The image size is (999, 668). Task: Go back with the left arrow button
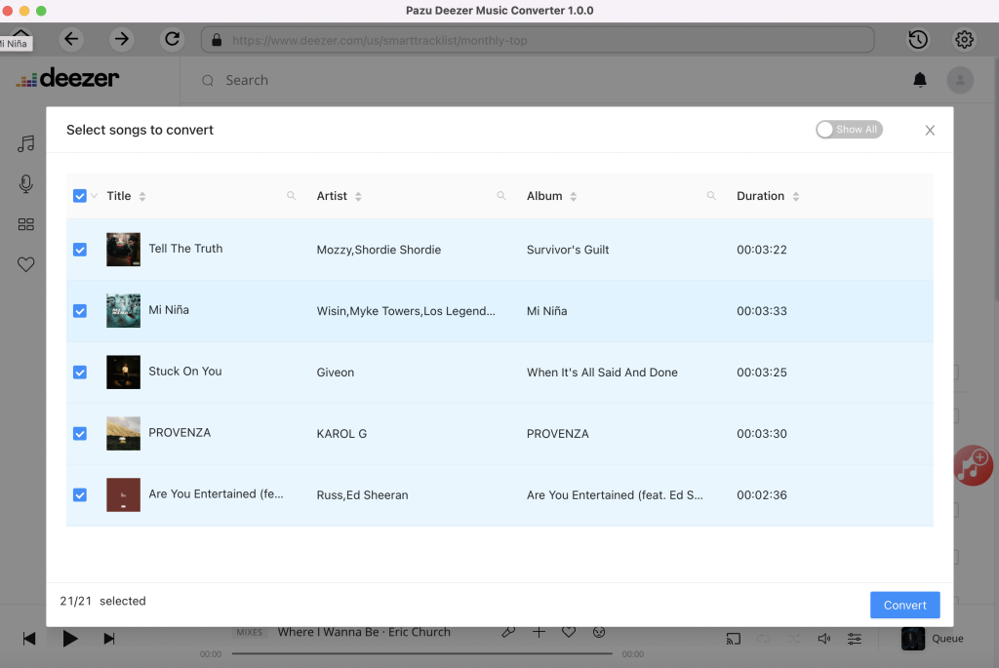[x=71, y=39]
